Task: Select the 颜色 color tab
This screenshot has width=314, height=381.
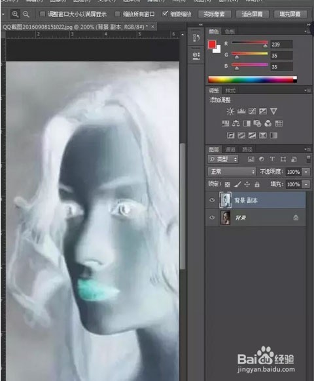Action: pyautogui.click(x=214, y=31)
